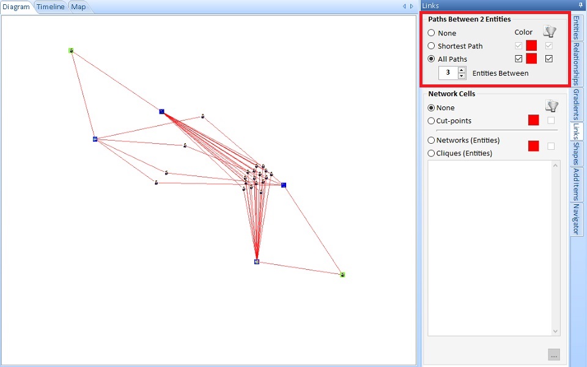
Task: Toggle the All Paths checkbox left of color swatch
Action: pos(519,59)
